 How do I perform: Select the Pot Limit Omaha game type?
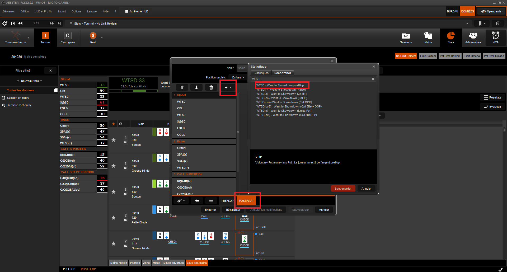coord(494,56)
